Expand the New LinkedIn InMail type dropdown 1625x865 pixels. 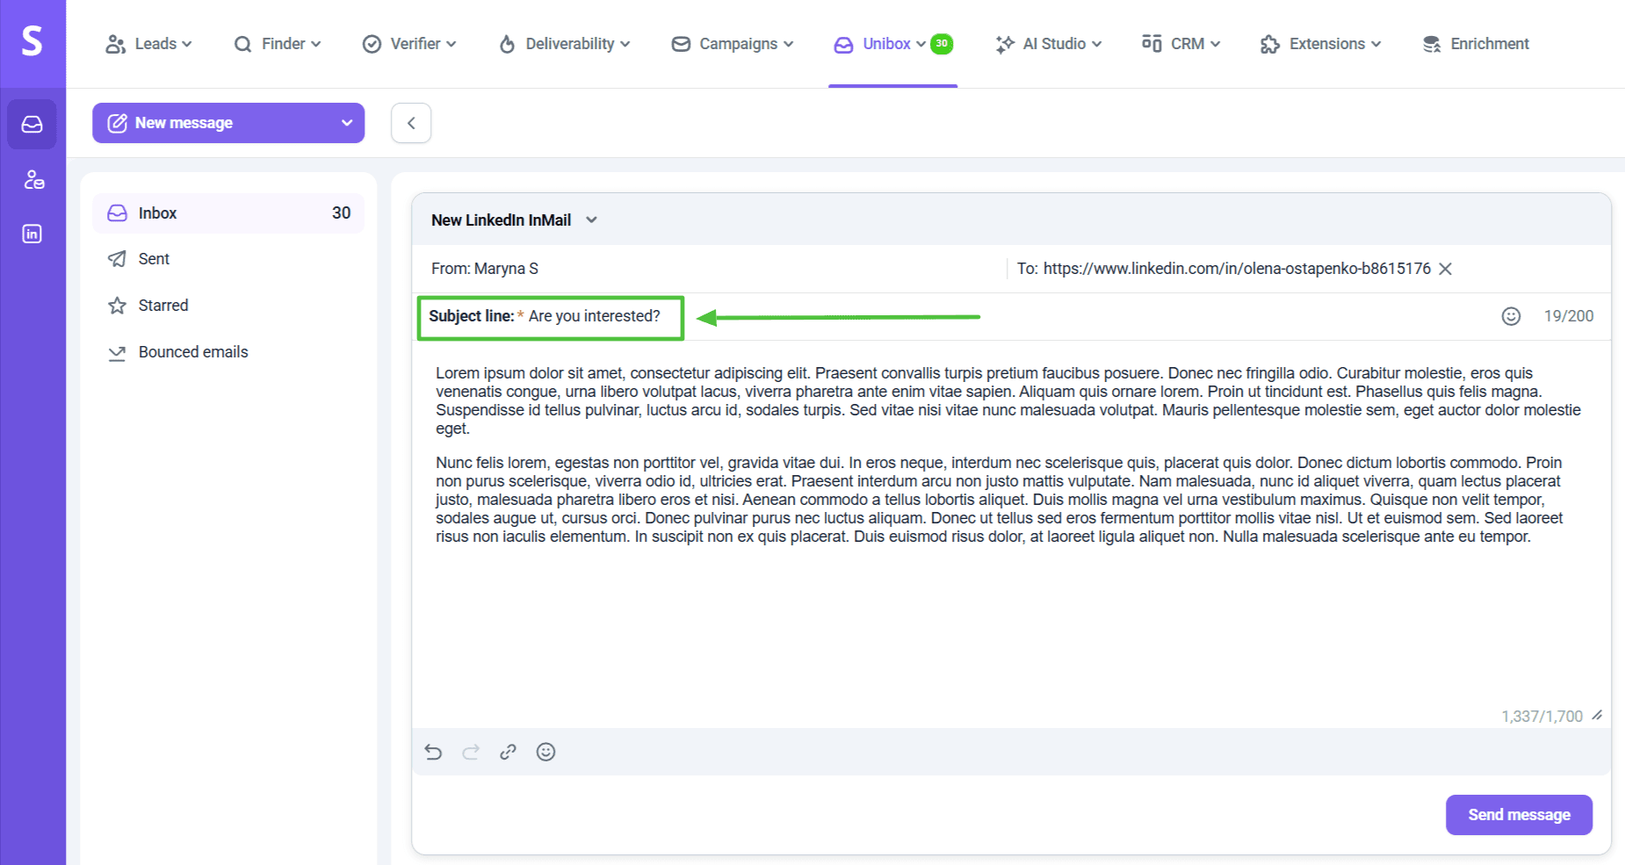[591, 220]
